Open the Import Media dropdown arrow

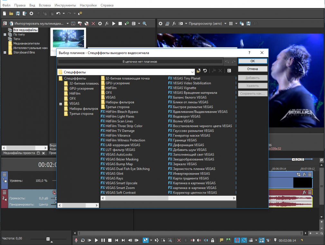68,24
